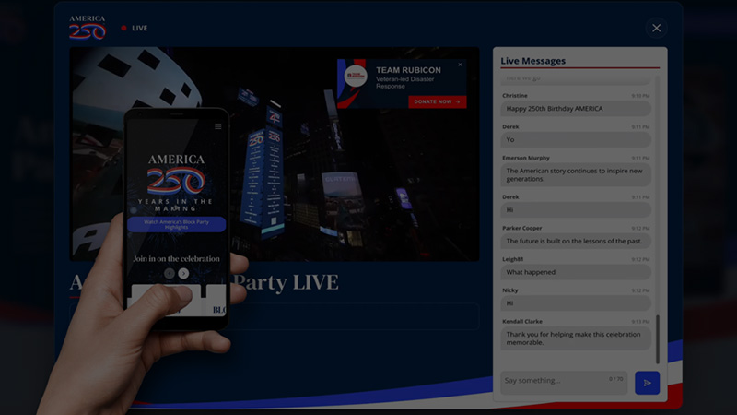Image resolution: width=737 pixels, height=415 pixels.
Task: Dismiss the Team Rubicon banner
Action: point(460,65)
